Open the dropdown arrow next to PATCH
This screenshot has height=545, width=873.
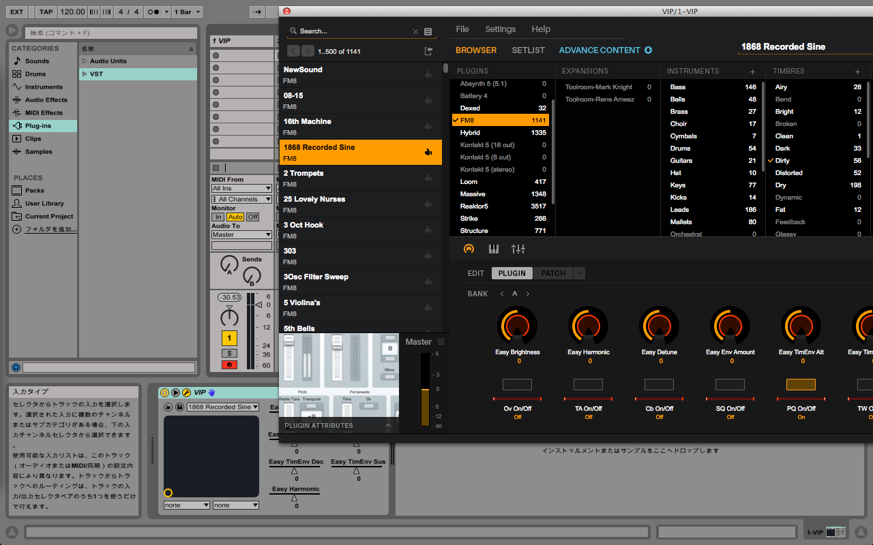pos(579,273)
